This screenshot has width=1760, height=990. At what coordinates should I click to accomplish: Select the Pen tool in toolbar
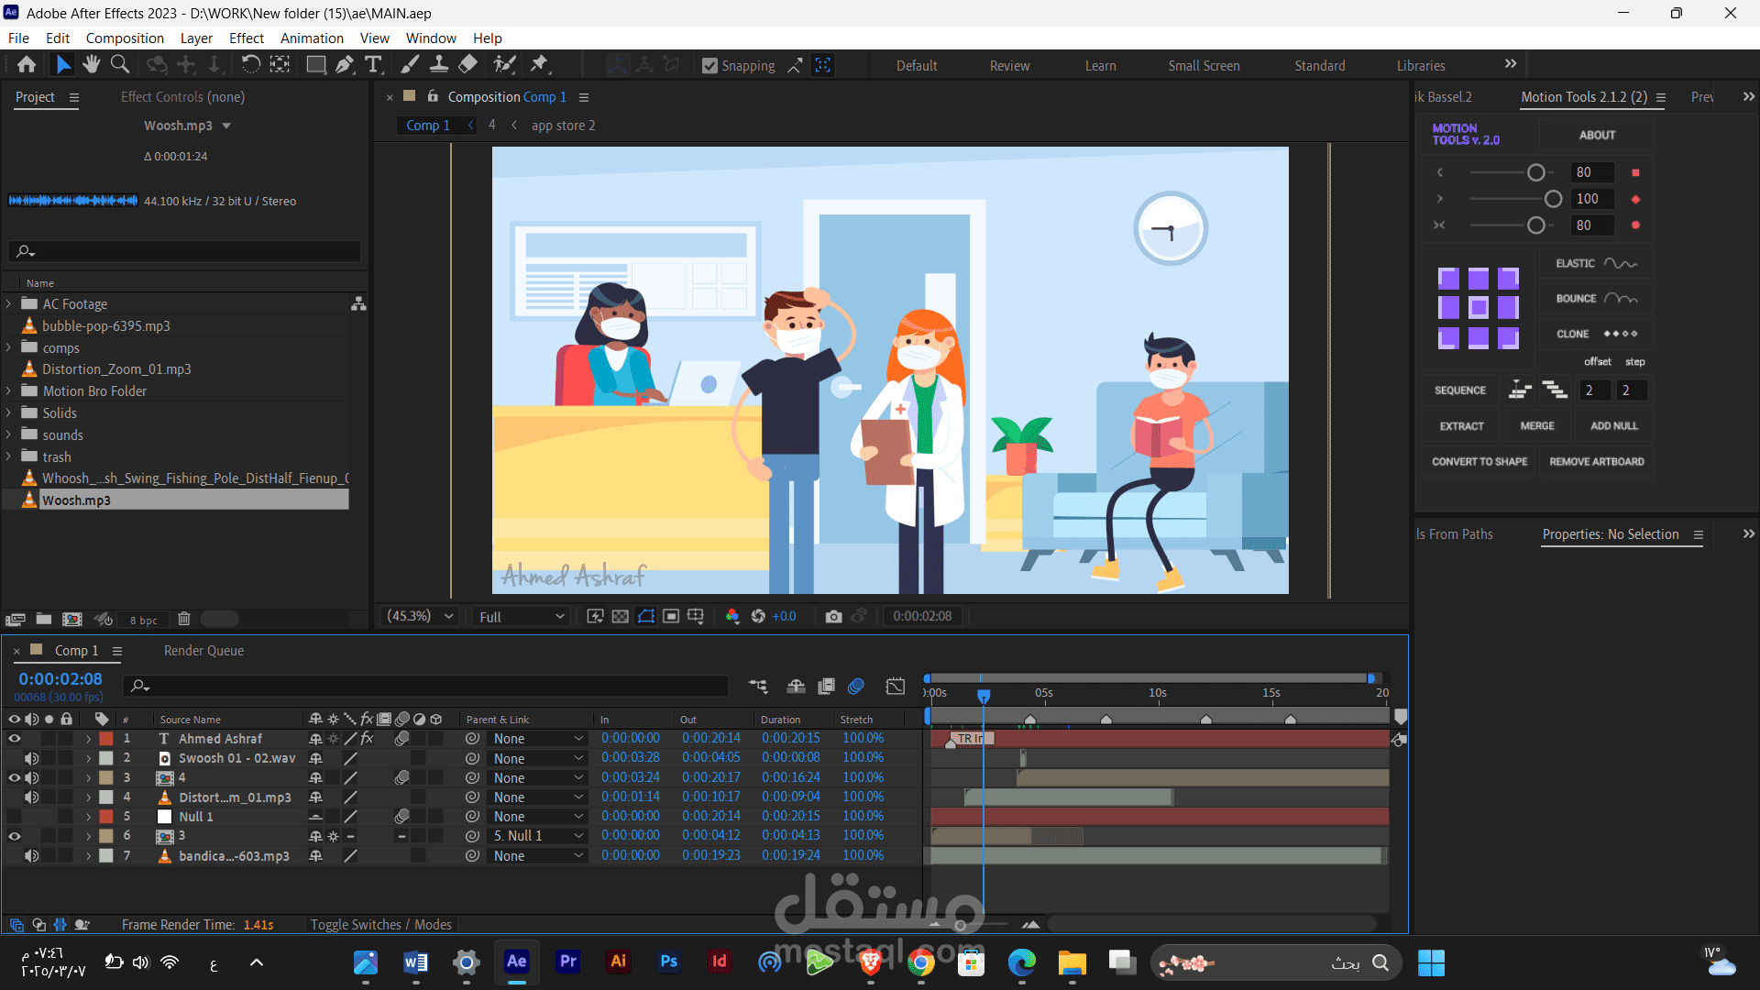pos(345,64)
